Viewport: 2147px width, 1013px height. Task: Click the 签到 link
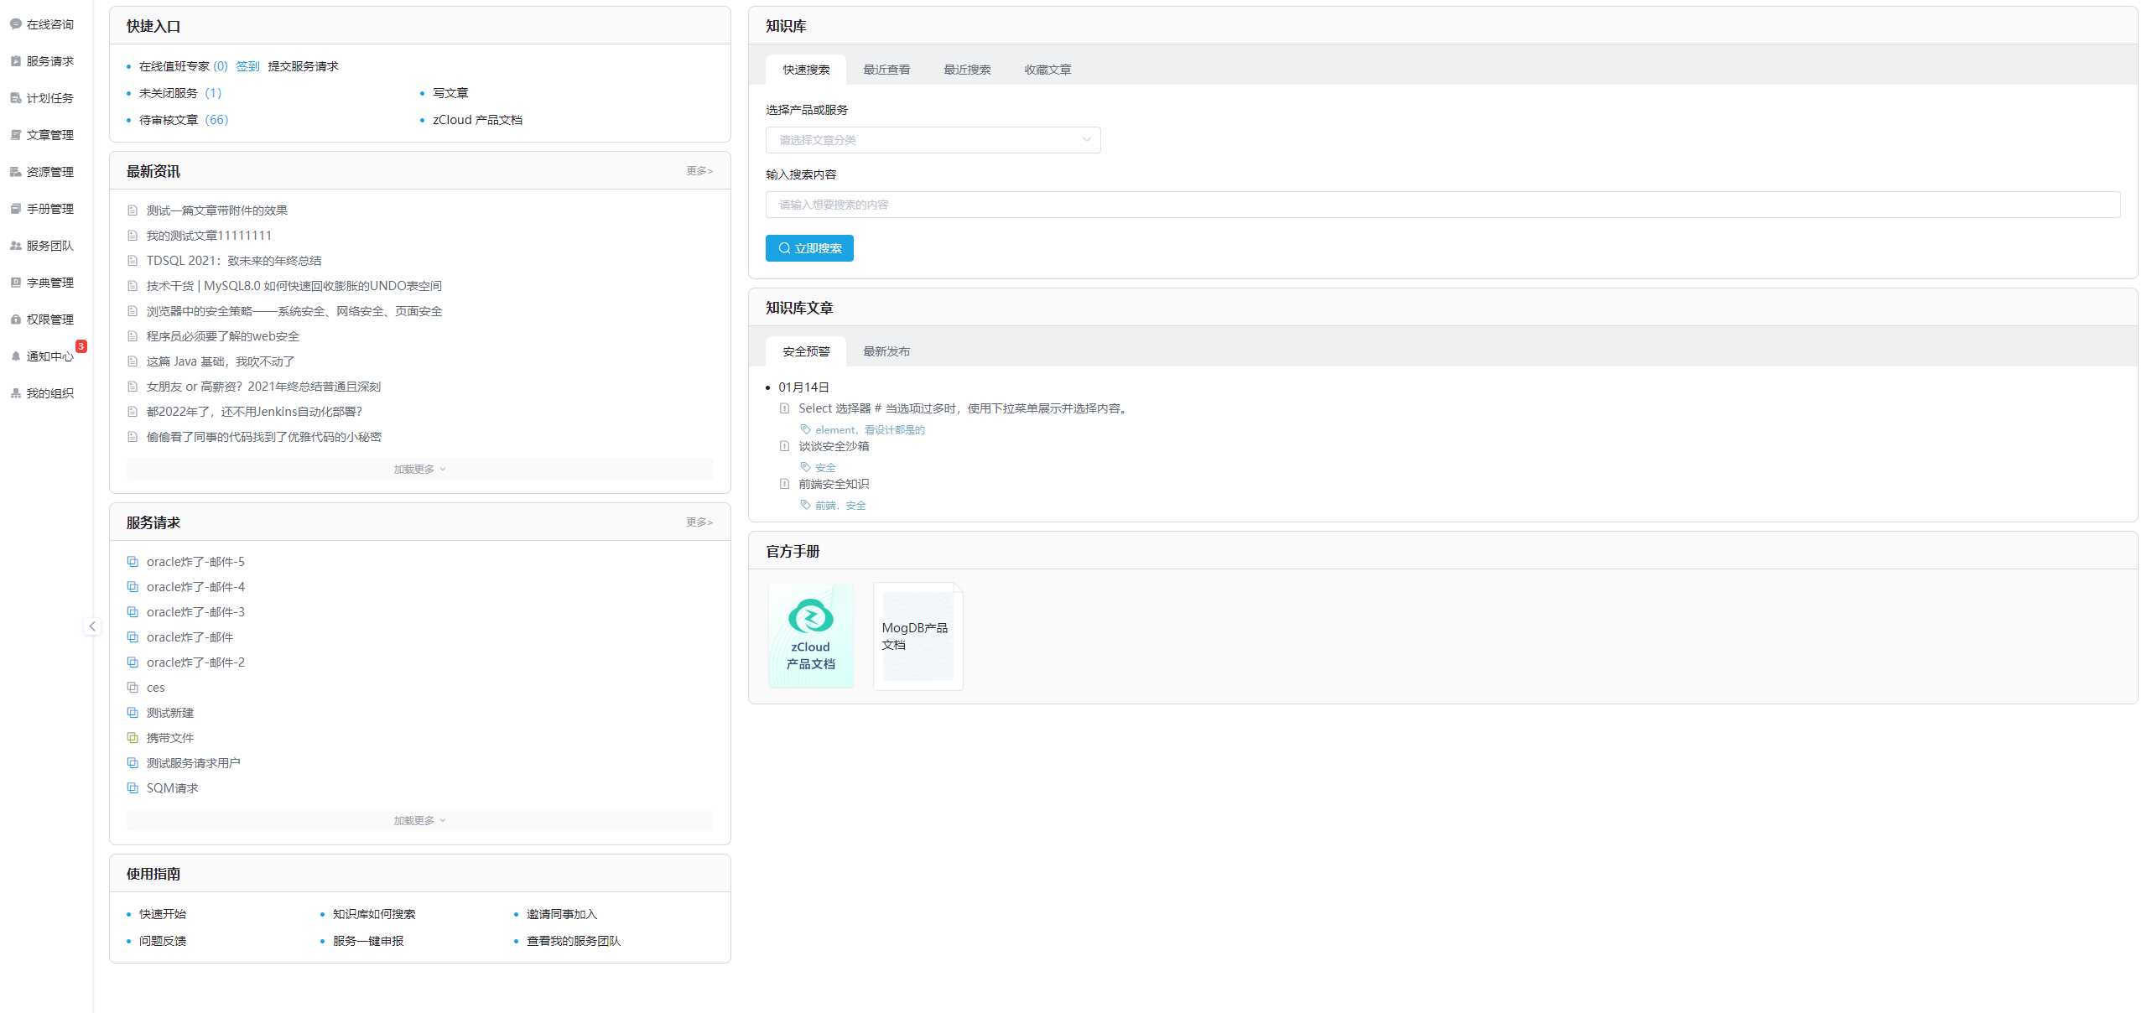tap(247, 66)
